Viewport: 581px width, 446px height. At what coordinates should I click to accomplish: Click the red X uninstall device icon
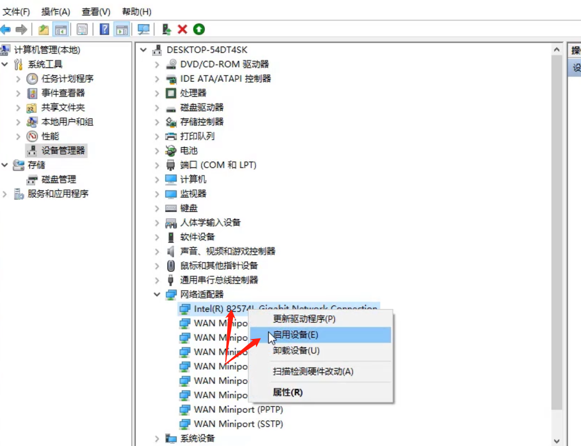click(x=181, y=29)
